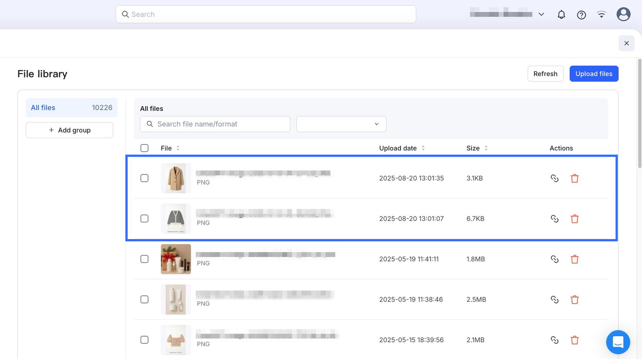642x359 pixels.
Task: Open the live chat widget
Action: pyautogui.click(x=618, y=342)
